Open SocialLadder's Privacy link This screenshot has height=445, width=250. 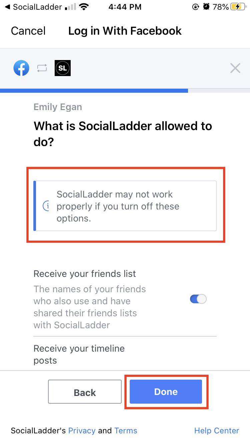tap(82, 431)
